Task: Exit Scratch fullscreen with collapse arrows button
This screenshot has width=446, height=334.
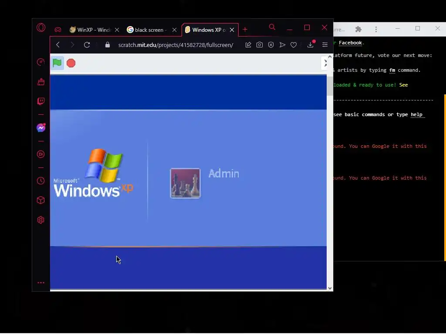Action: pyautogui.click(x=325, y=63)
